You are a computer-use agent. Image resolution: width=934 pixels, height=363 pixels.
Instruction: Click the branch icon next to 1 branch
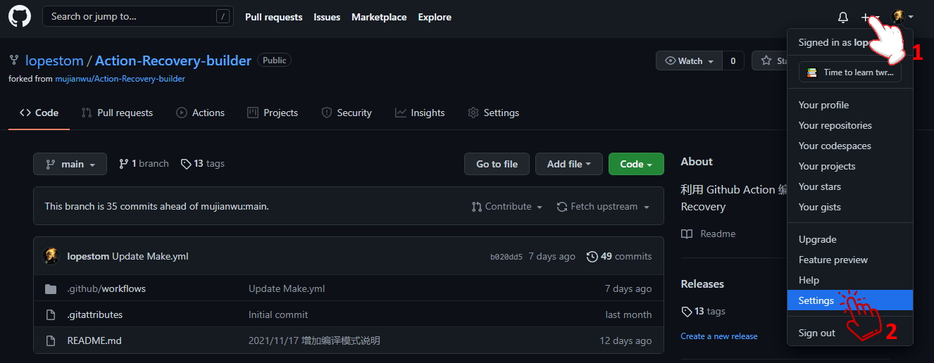(124, 164)
